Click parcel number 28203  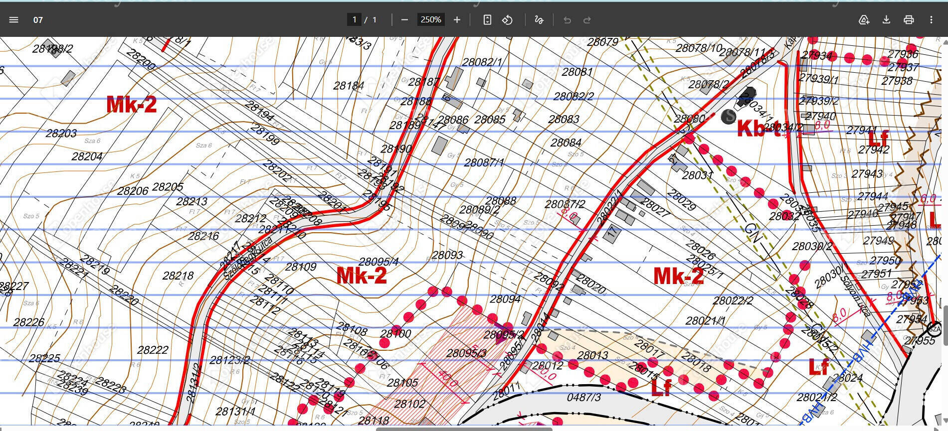pos(61,133)
